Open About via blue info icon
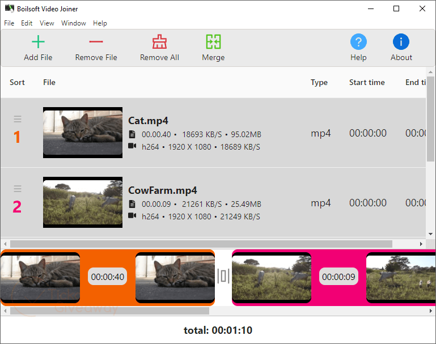436x344 pixels. click(401, 42)
